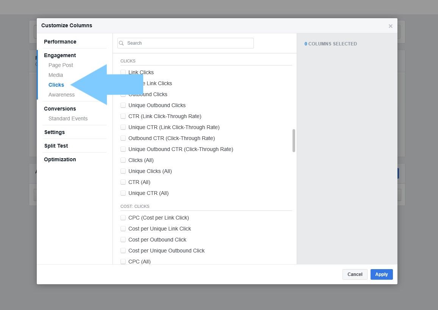438x310 pixels.
Task: Select Standard Events subcategory
Action: click(x=68, y=118)
